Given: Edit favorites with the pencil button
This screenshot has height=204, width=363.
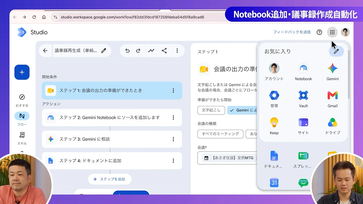Looking at the screenshot, I should pyautogui.click(x=336, y=51).
